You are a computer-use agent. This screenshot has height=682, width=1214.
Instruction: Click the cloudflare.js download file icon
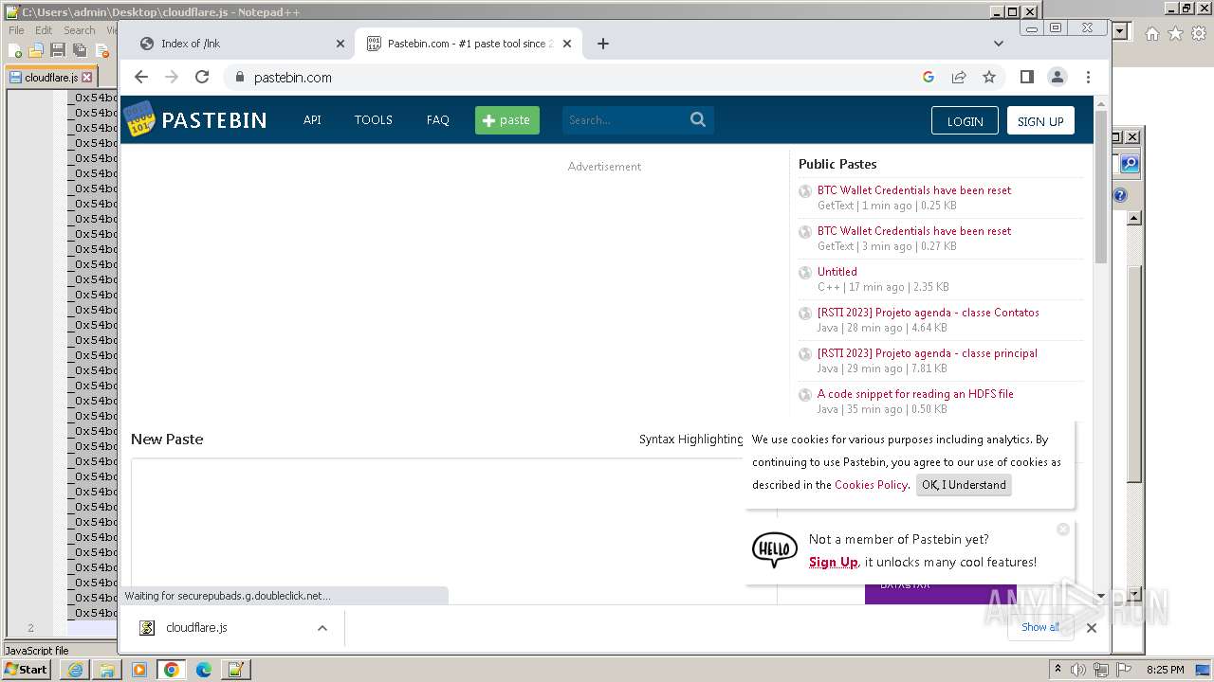[147, 627]
